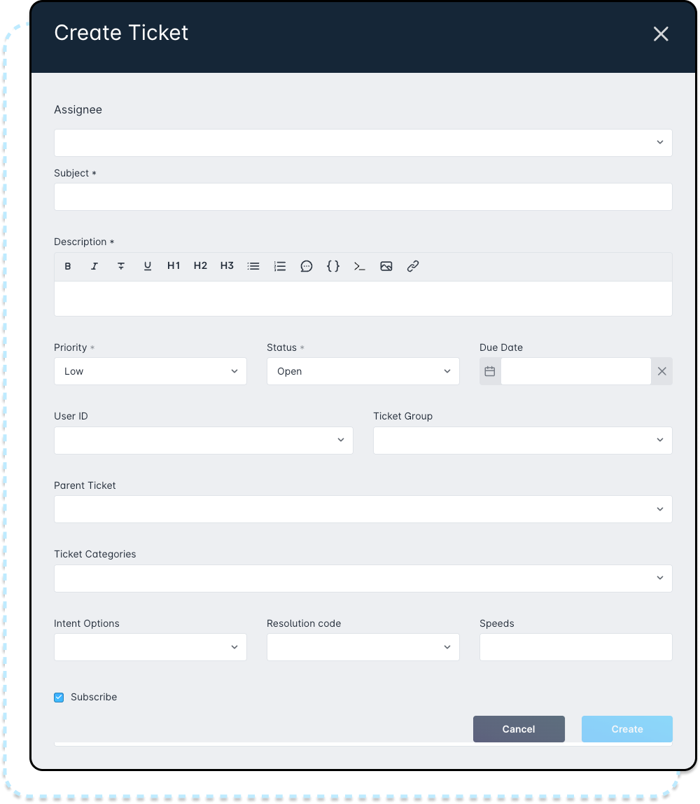
Task: Toggle bold formatting in Description toolbar
Action: coord(68,266)
